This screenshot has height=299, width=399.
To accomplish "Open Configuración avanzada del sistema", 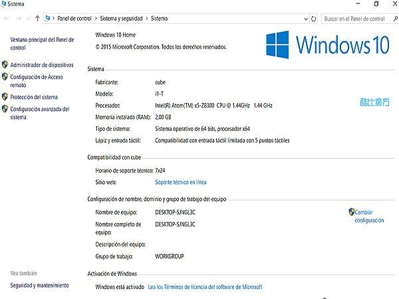I will (x=40, y=113).
